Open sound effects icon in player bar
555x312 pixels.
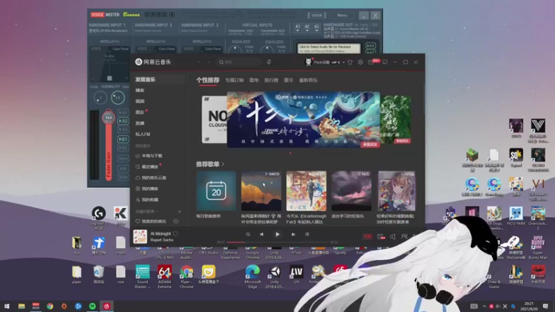point(381,236)
